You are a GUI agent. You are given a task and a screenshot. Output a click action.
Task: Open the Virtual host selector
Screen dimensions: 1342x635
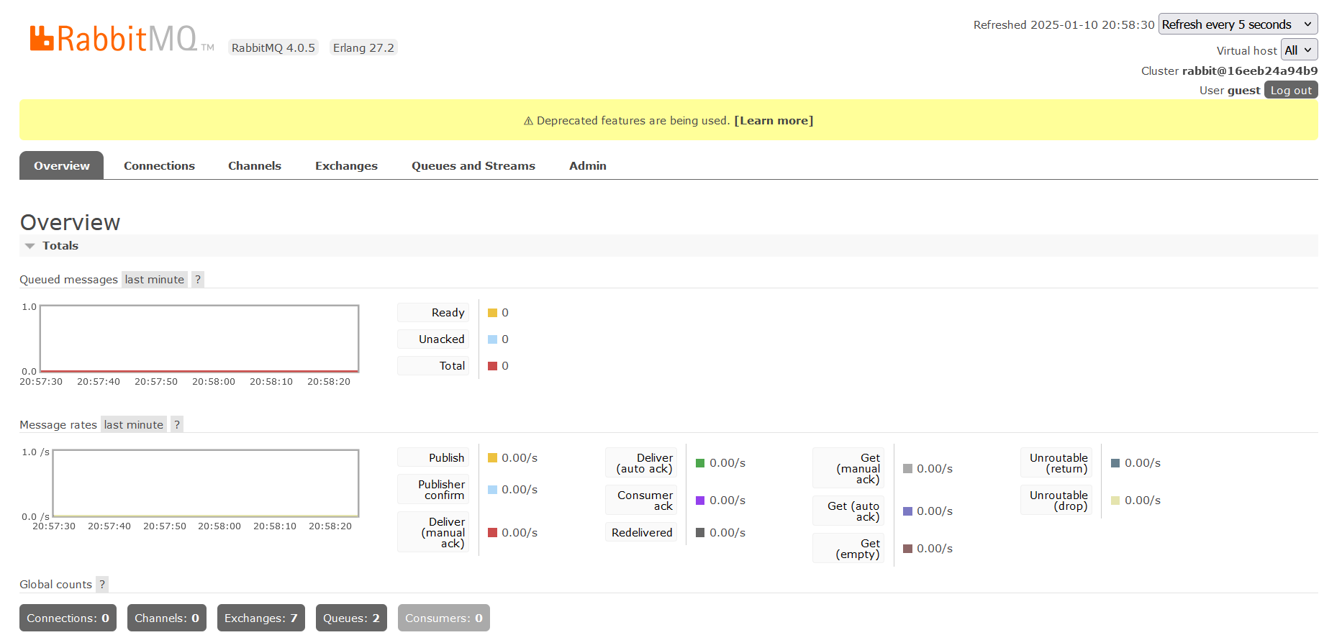point(1299,50)
